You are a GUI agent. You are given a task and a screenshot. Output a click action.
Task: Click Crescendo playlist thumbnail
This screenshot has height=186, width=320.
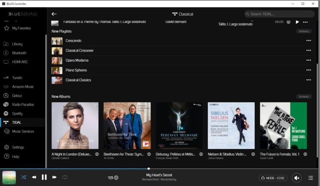(x=57, y=41)
